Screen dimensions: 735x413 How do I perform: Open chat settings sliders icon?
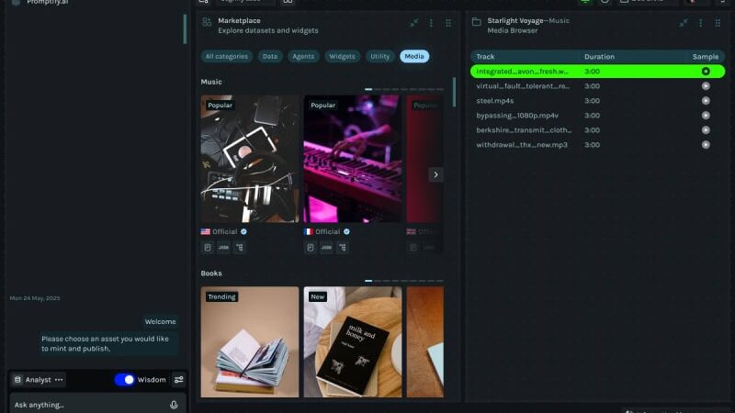(179, 380)
